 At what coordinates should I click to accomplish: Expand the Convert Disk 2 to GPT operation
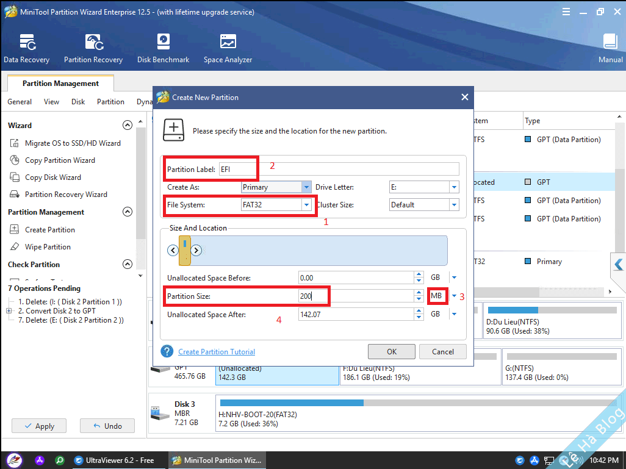click(9, 311)
